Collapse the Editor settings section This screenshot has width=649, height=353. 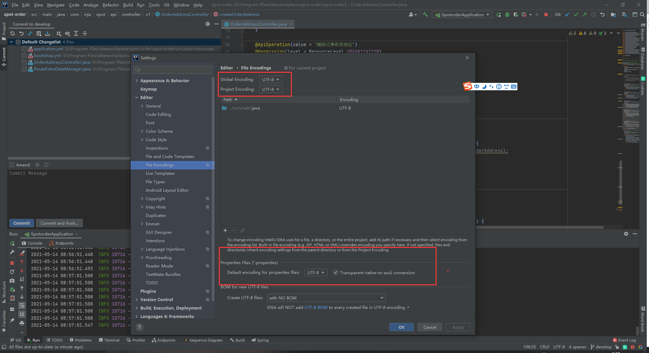point(137,97)
